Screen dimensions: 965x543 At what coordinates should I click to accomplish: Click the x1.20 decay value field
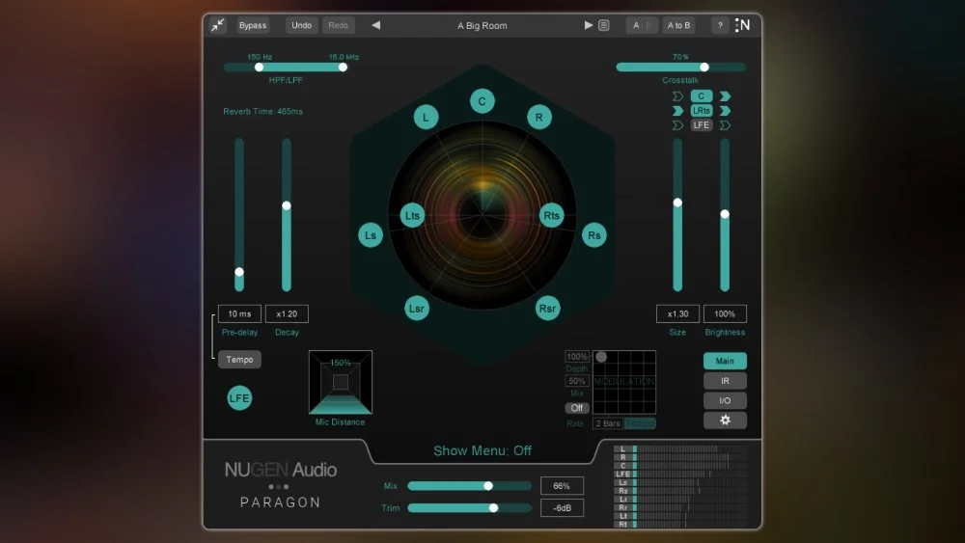click(x=287, y=313)
